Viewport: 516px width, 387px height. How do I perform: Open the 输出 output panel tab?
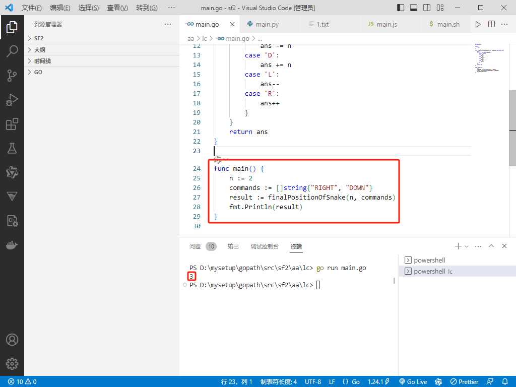click(233, 246)
